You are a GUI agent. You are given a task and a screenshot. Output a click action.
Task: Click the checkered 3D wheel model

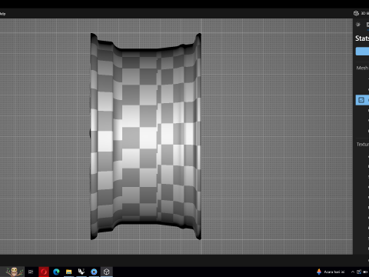click(145, 136)
